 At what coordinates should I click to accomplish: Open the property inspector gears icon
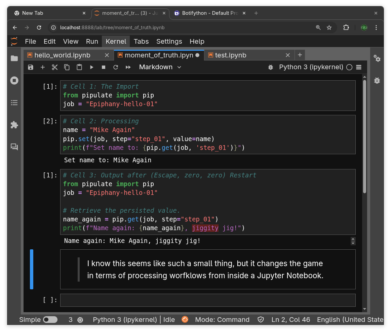377,58
